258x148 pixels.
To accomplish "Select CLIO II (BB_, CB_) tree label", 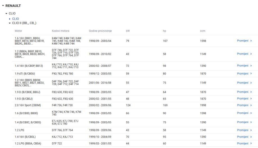I will pyautogui.click(x=24, y=23).
